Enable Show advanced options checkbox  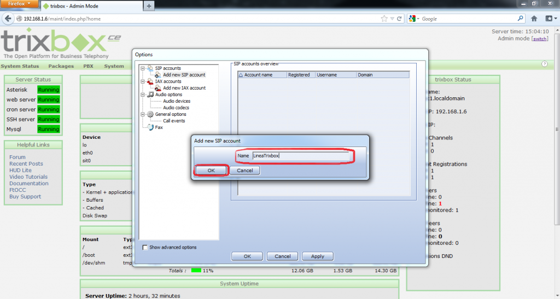coord(145,247)
